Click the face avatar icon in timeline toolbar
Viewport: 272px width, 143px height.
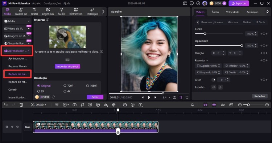coord(133,105)
